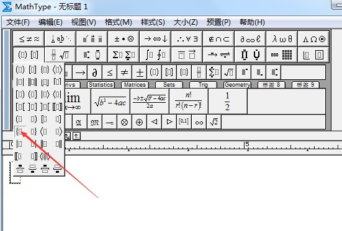Insert the right arrow from small bar
This screenshot has width=342, height=231.
coord(80,72)
